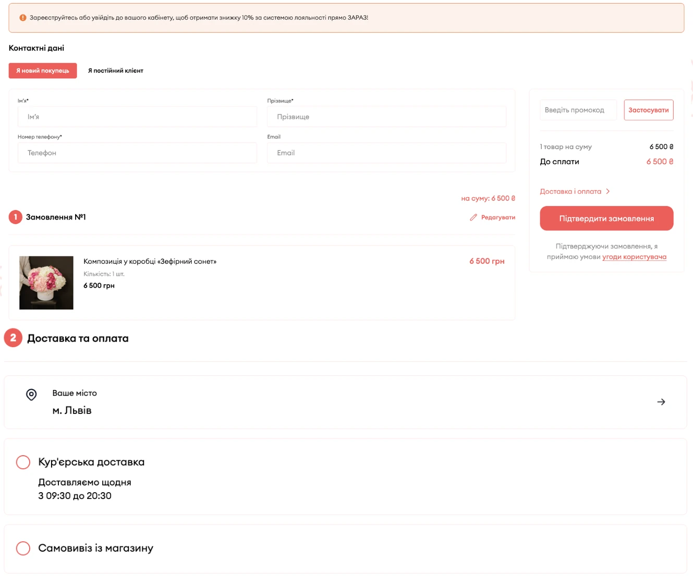693x585 pixels.
Task: Open city selection with right arrow
Action: [661, 402]
